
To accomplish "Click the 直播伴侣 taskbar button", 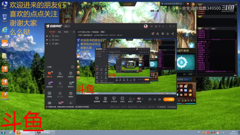I will coord(25,132).
